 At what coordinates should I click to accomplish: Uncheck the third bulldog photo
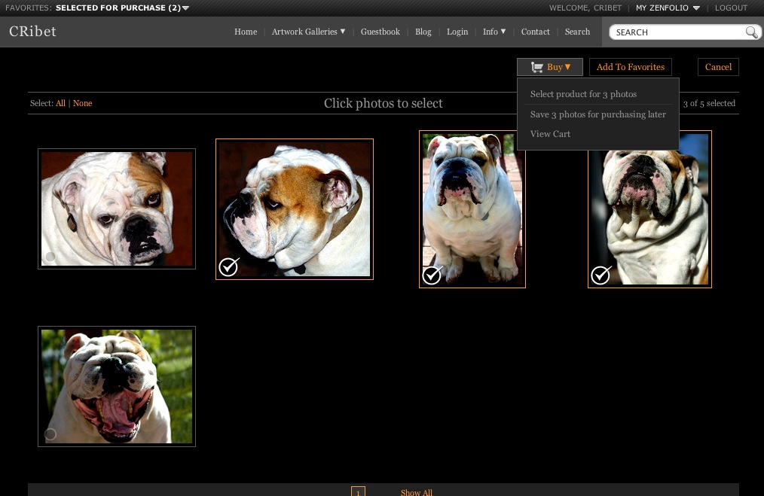coord(431,275)
